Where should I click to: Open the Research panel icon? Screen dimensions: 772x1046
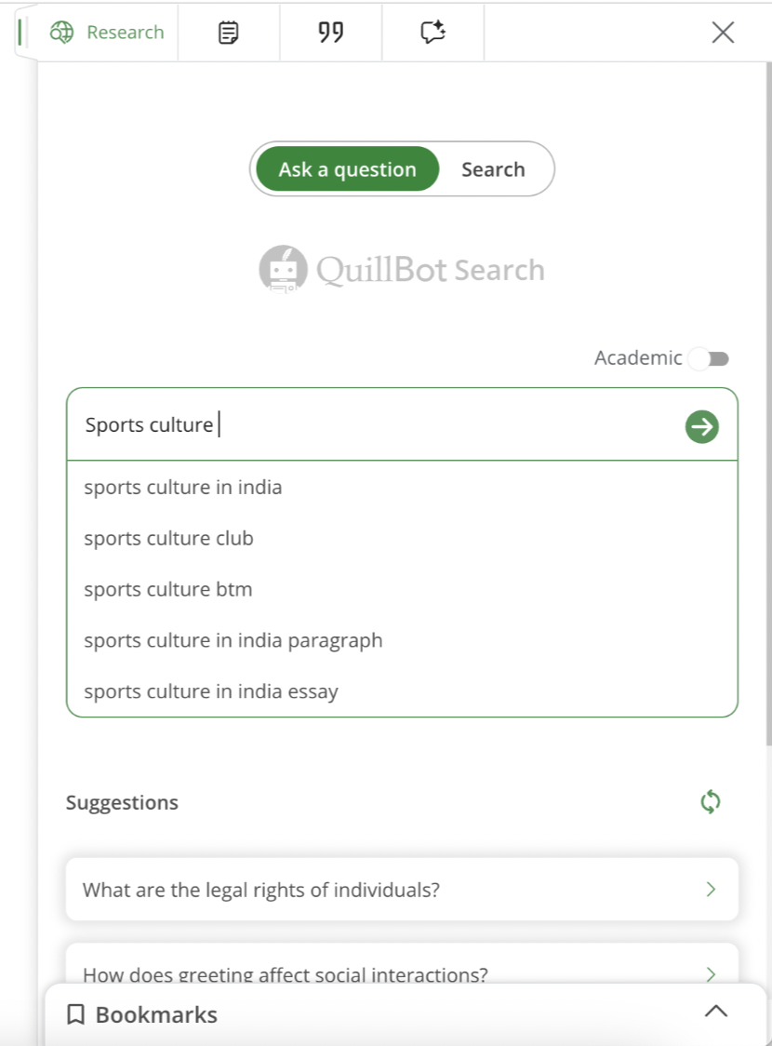(63, 32)
